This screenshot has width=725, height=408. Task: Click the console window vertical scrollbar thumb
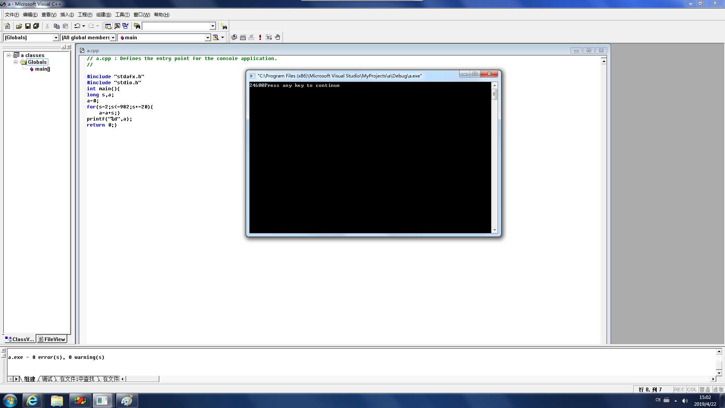(494, 94)
